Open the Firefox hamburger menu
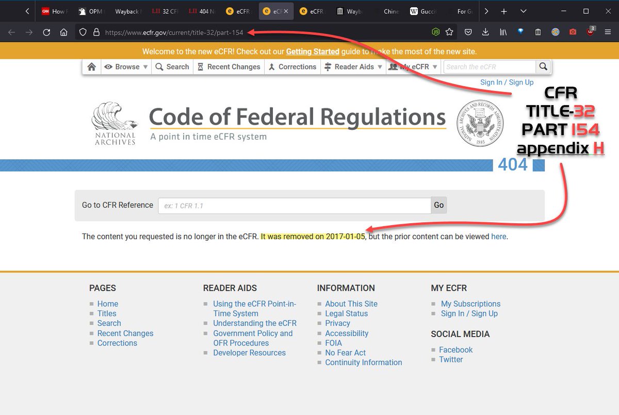619x415 pixels. click(x=607, y=32)
